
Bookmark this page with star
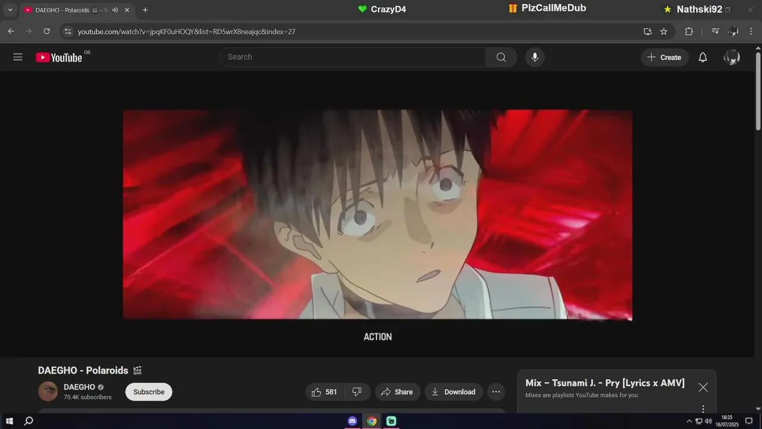pyautogui.click(x=664, y=32)
